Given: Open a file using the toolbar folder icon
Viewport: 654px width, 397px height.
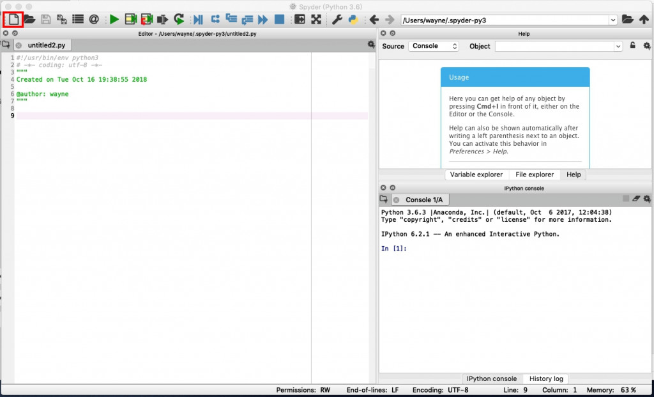Looking at the screenshot, I should (29, 19).
